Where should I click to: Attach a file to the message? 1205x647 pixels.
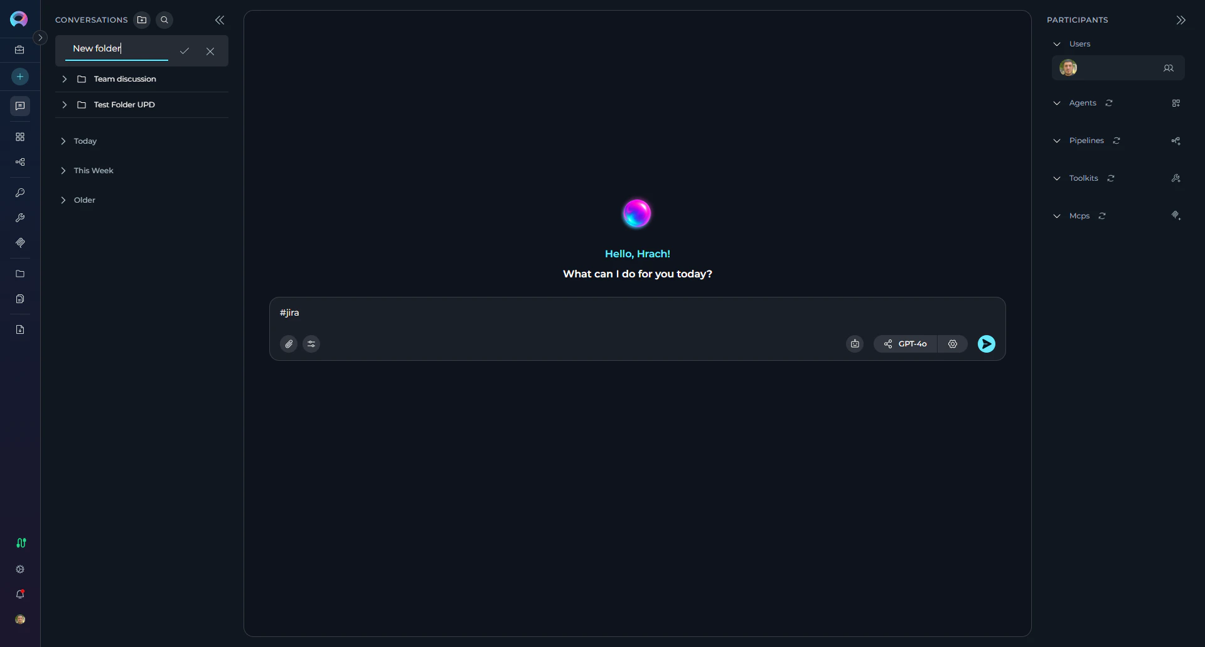[288, 343]
